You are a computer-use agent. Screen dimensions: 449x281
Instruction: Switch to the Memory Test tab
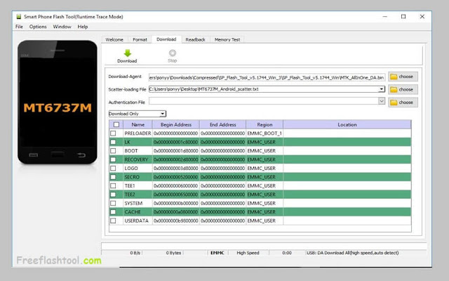pos(227,39)
